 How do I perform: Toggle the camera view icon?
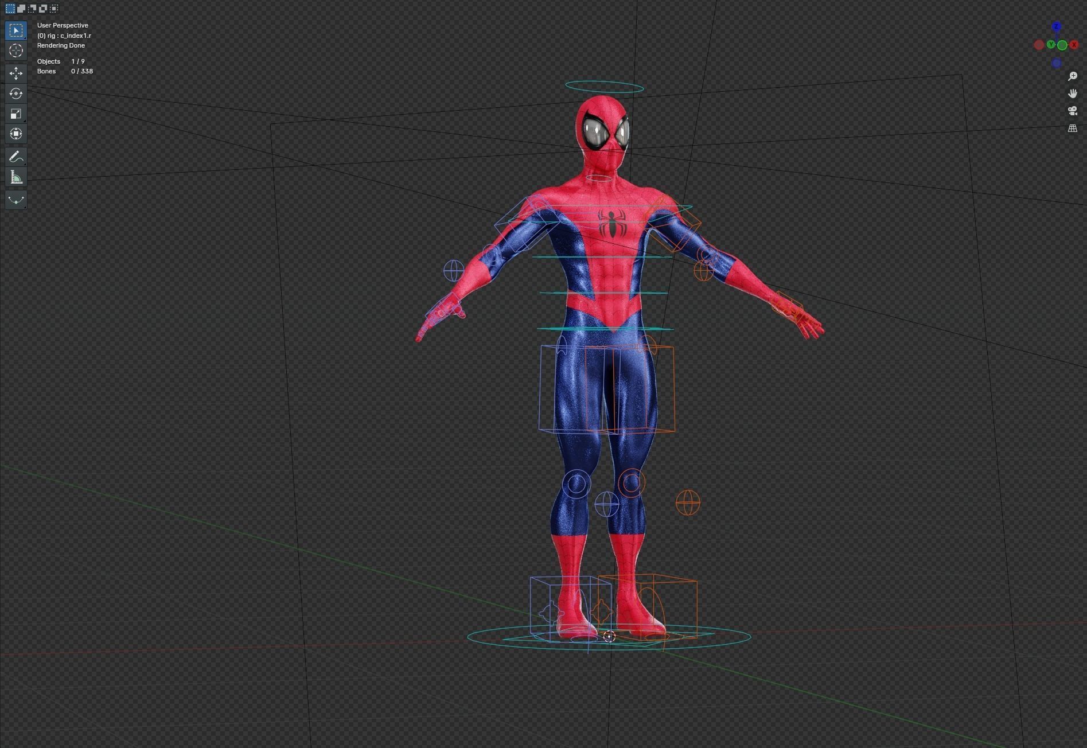tap(1073, 111)
